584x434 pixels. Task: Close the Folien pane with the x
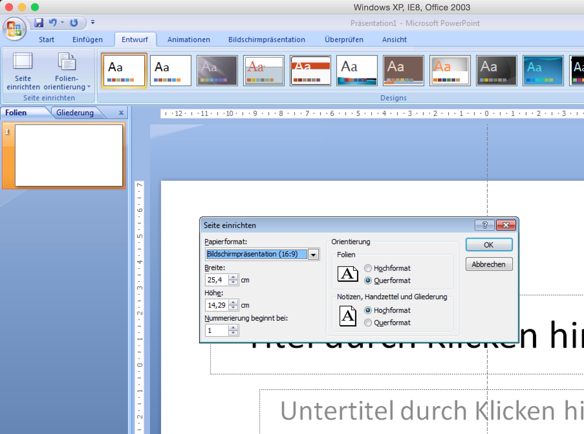tap(121, 113)
